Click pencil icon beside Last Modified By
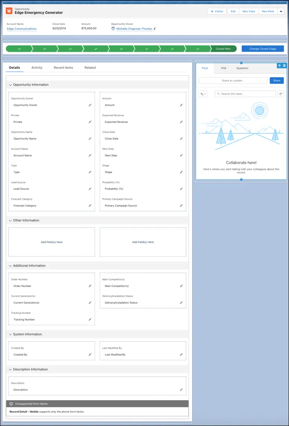Screen dimensions: 289x426 click(x=181, y=355)
